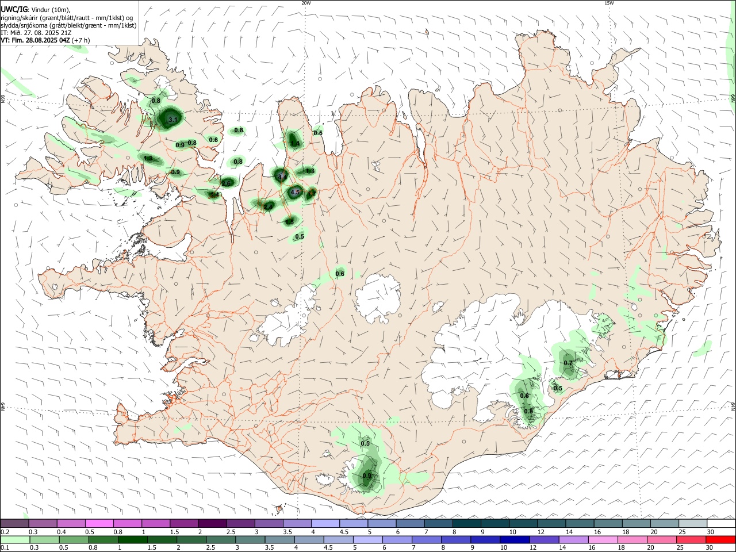Click the 0.7 precipitation value on the map
Image resolution: width=736 pixels, height=552 pixels.
click(568, 363)
